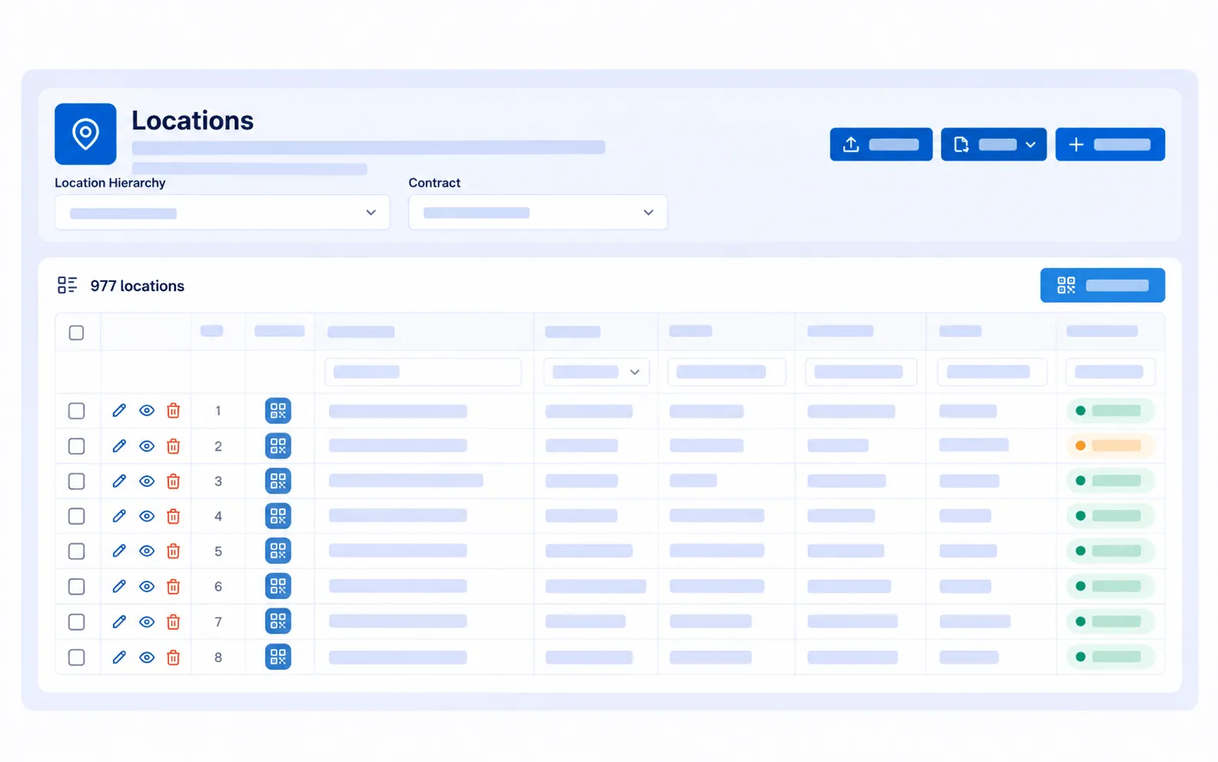The height and width of the screenshot is (762, 1218).
Task: Click the plus add button
Action: point(1110,144)
